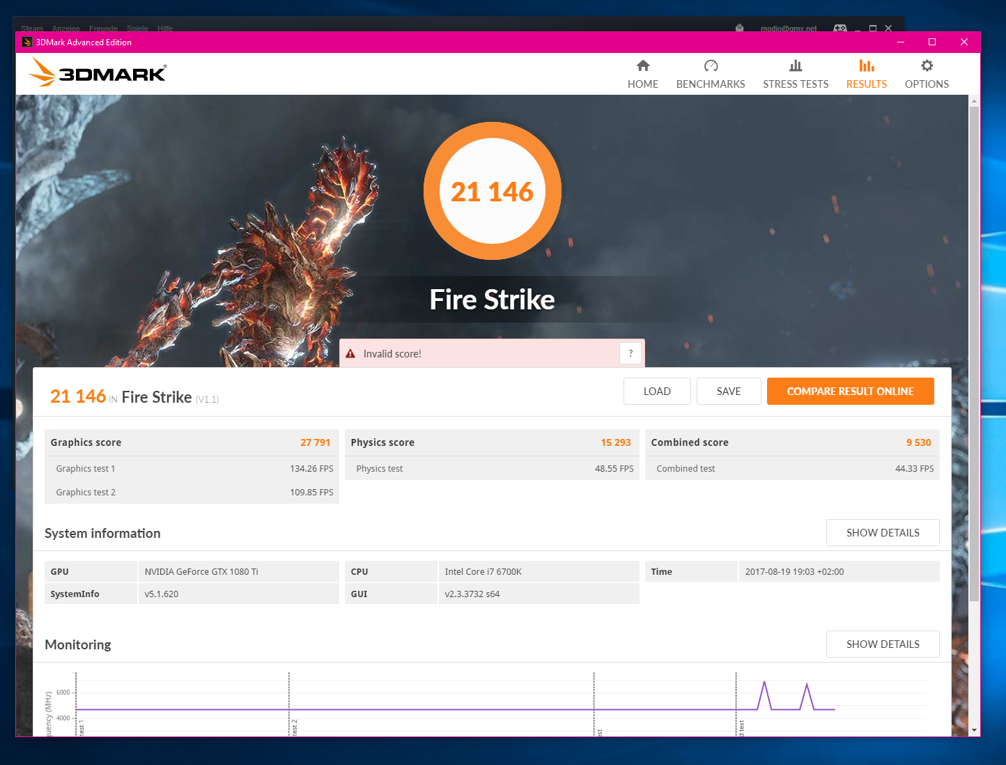Open the Steam account name dropdown
The height and width of the screenshot is (765, 1006).
click(x=789, y=29)
